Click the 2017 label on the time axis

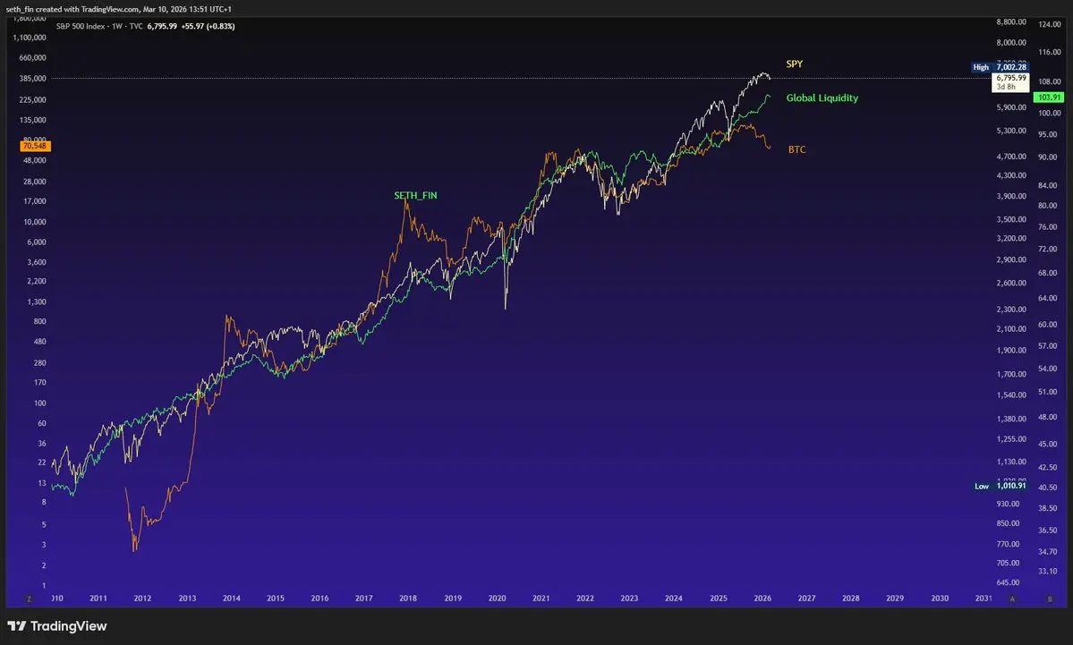click(363, 598)
